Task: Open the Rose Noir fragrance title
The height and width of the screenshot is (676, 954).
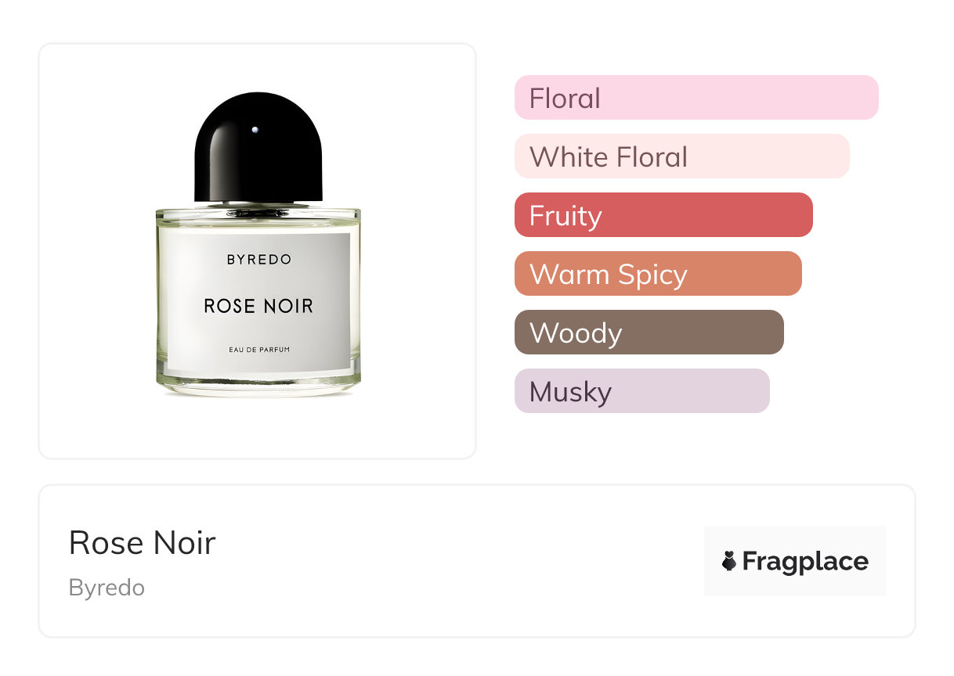Action: pyautogui.click(x=142, y=542)
